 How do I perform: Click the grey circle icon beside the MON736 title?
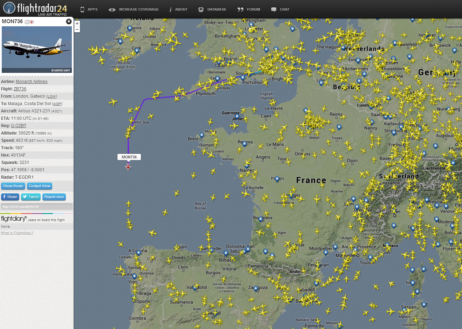coord(27,22)
